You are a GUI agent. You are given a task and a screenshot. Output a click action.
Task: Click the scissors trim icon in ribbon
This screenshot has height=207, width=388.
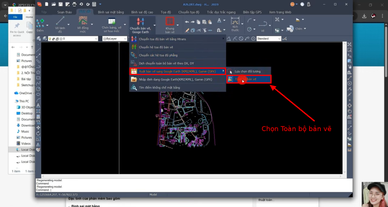click(204, 30)
